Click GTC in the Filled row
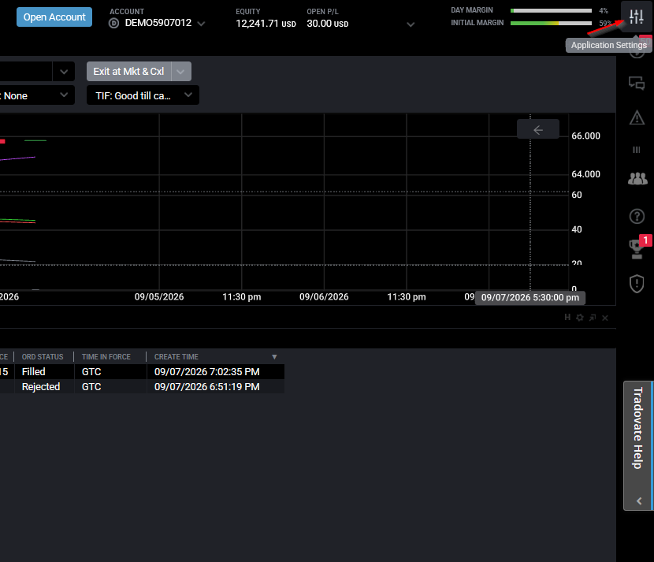 [110, 372]
